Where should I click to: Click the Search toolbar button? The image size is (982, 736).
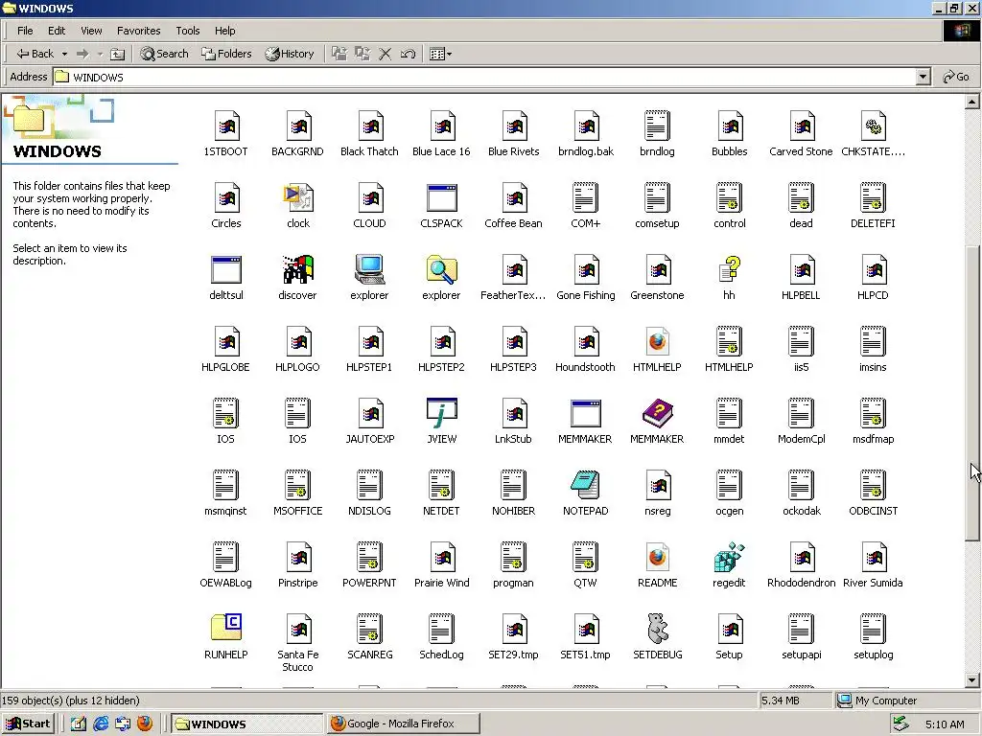pyautogui.click(x=164, y=54)
